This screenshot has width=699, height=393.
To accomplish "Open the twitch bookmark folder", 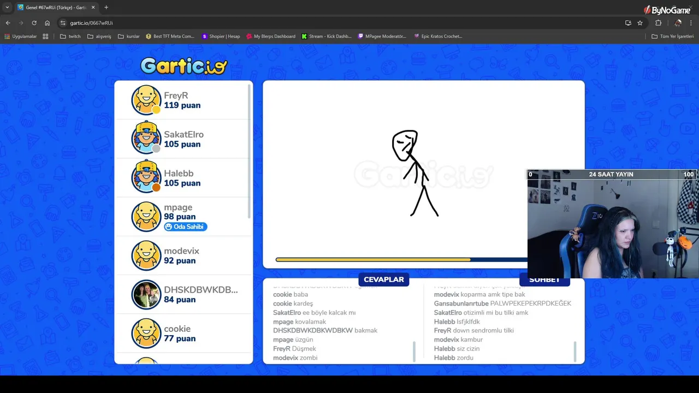I will pyautogui.click(x=70, y=37).
